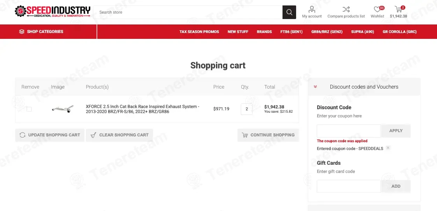437x211 pixels.
Task: Open the New Stuff menu item
Action: tap(238, 32)
